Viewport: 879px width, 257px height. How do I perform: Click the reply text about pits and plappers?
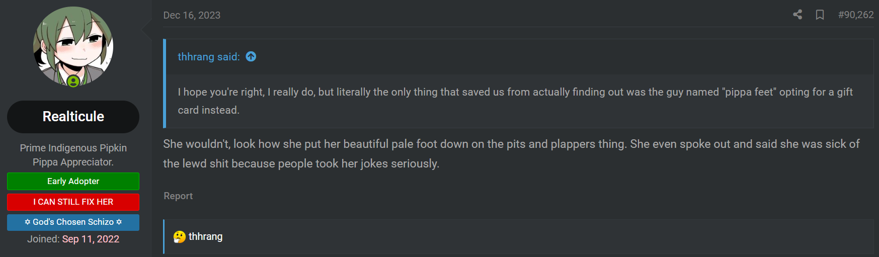point(511,154)
